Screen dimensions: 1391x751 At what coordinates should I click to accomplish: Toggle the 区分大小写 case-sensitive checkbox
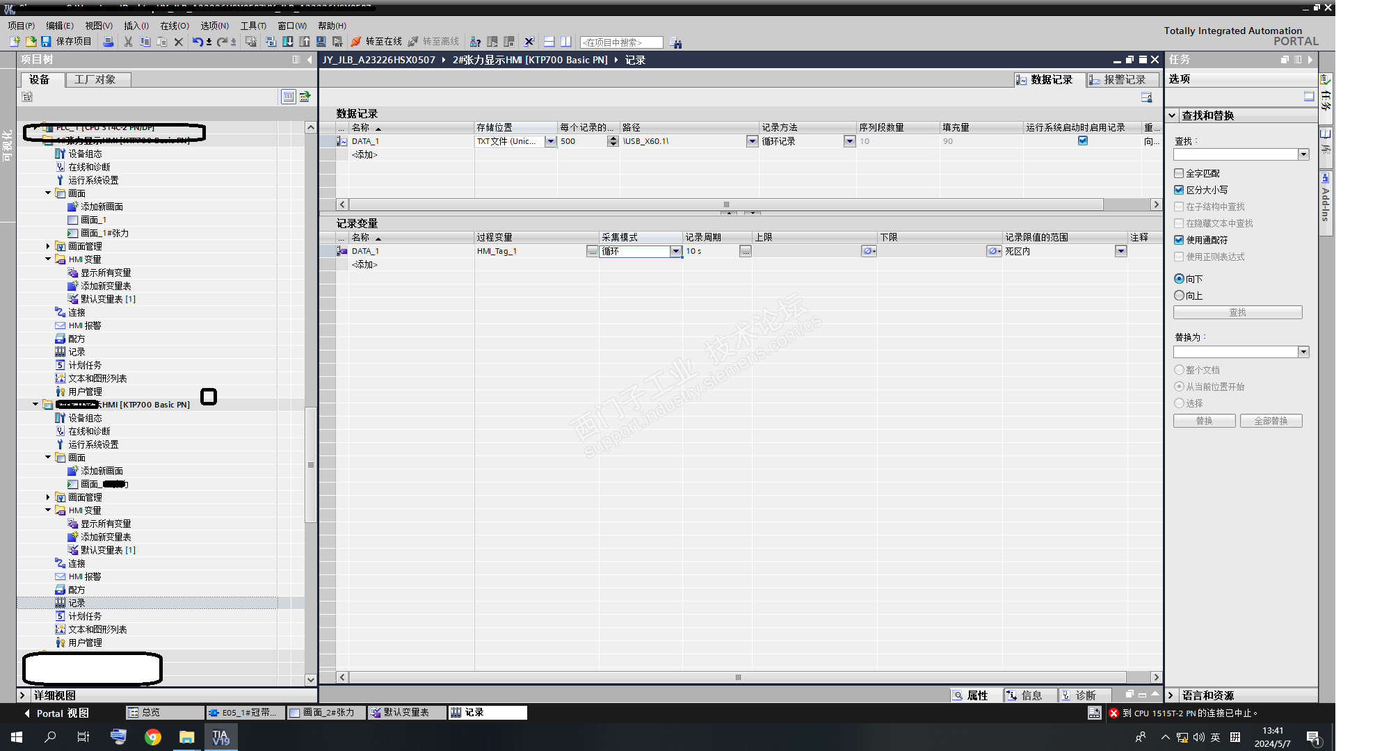coord(1179,190)
